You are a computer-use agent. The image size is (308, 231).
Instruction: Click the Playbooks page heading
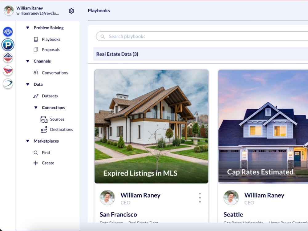[99, 10]
